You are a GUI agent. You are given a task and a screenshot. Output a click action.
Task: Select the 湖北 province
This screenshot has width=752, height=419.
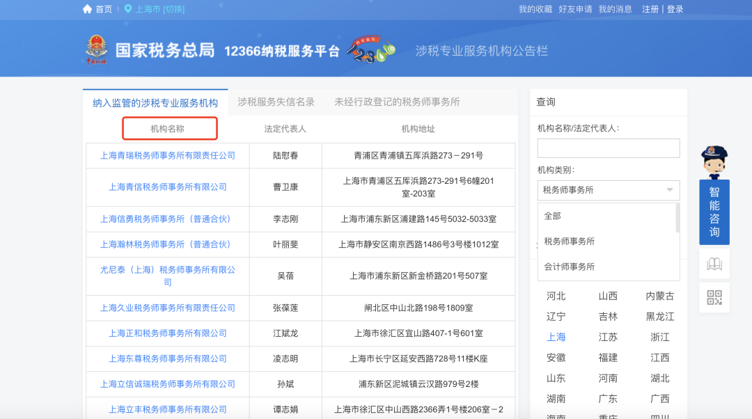coord(660,378)
